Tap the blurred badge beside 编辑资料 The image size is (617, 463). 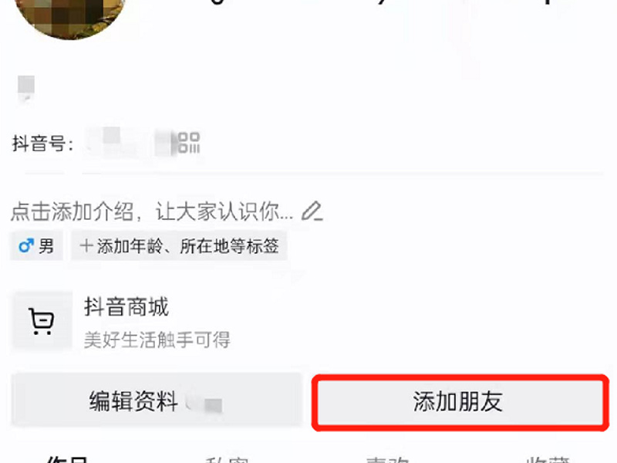click(x=204, y=402)
